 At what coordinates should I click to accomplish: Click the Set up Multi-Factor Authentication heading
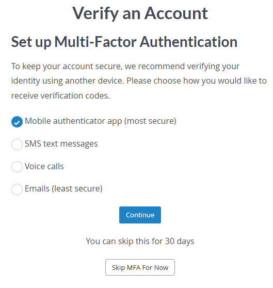[x=124, y=42]
